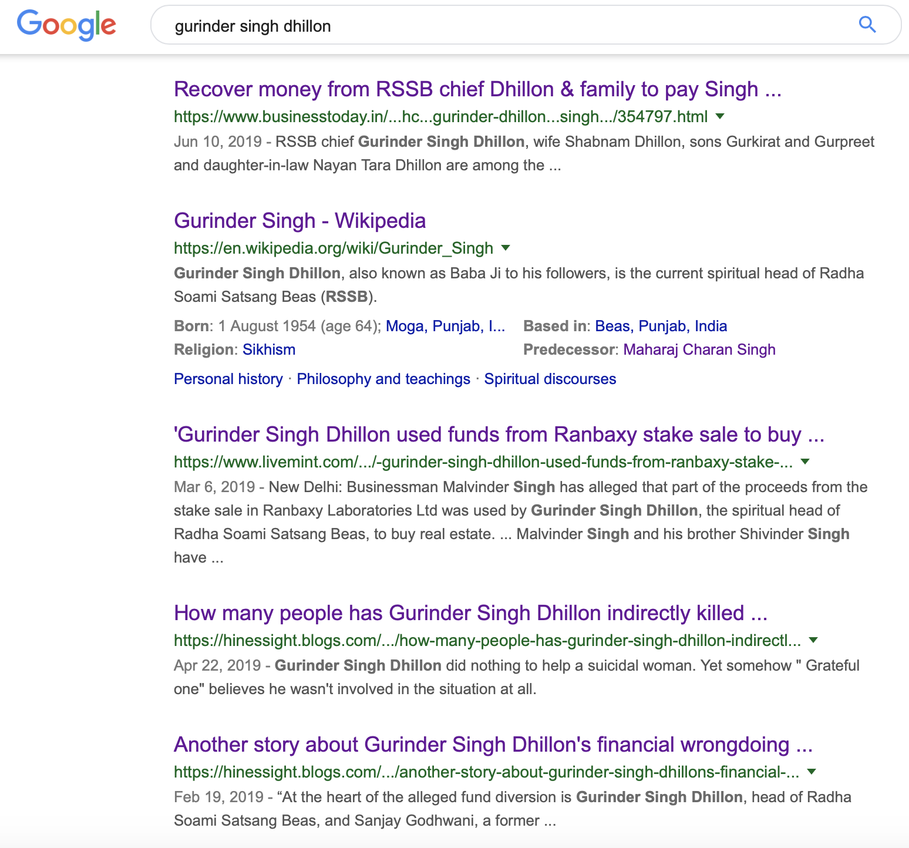Open the Maharaj Charan Singh predecessor link

699,349
